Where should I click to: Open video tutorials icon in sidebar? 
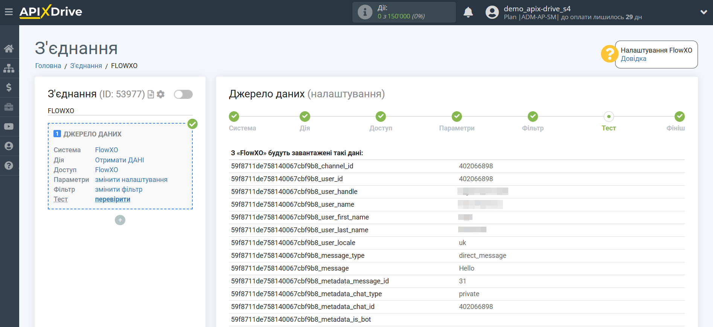pos(9,127)
